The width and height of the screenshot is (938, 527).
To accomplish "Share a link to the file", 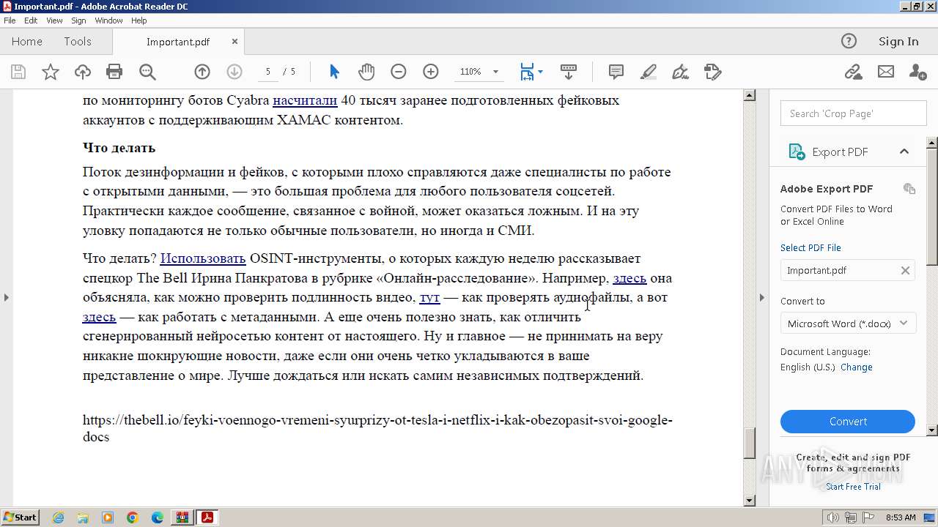I will click(853, 72).
